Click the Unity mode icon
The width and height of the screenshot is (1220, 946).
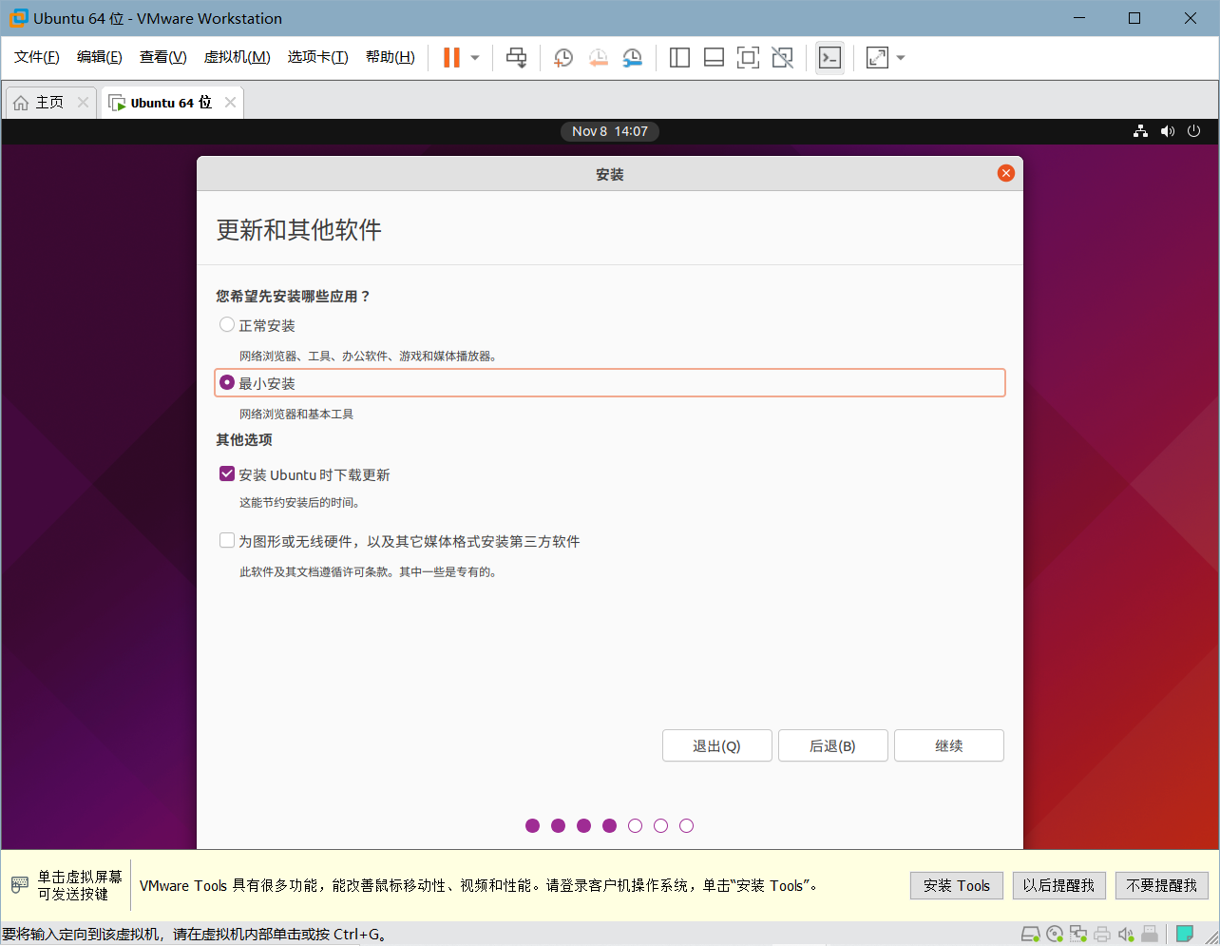[x=782, y=58]
